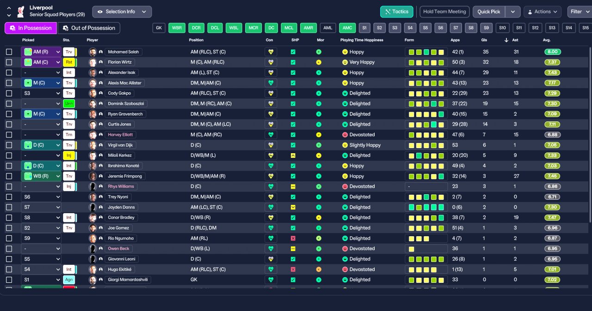Open Cody Gakpo's S3 picked dropdown
The height and width of the screenshot is (311, 592).
click(x=41, y=93)
